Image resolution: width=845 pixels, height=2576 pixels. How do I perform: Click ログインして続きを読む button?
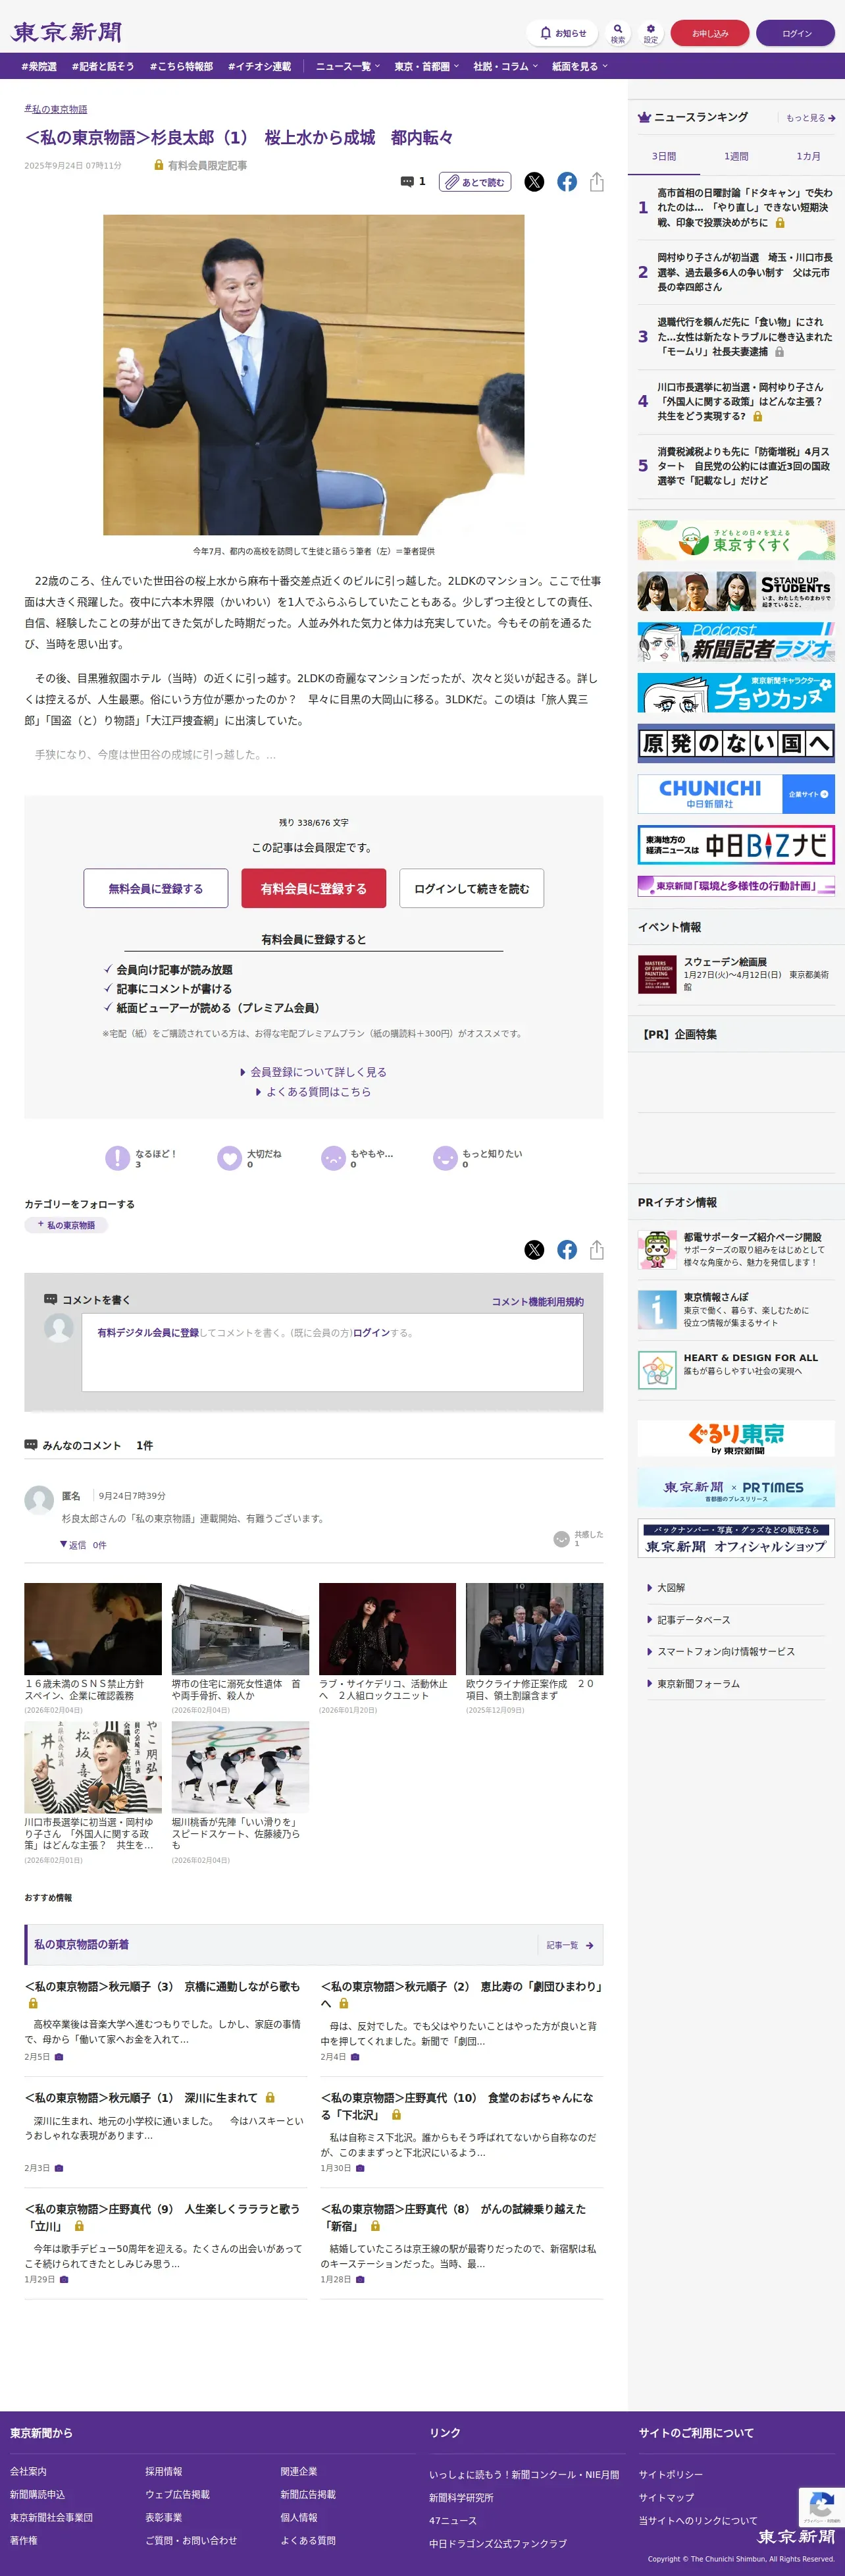click(472, 888)
